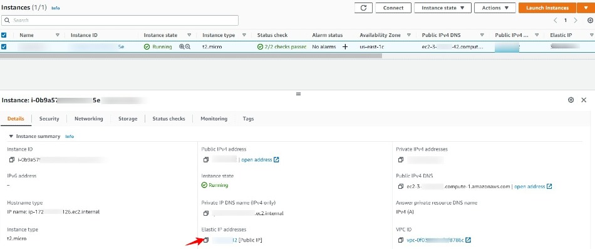
Task: Go to previous page arrow
Action: pos(555,21)
